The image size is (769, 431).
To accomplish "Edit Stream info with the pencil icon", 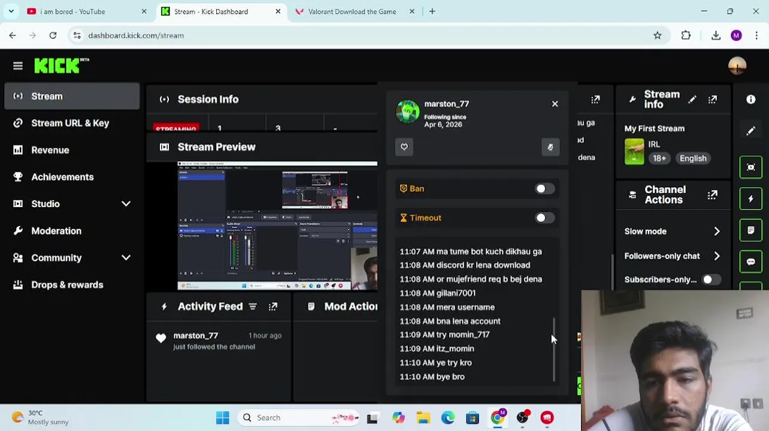I will click(692, 99).
